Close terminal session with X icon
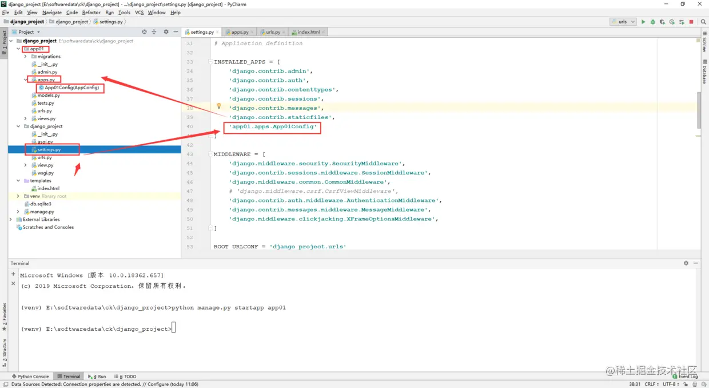Image resolution: width=709 pixels, height=388 pixels. click(x=14, y=283)
